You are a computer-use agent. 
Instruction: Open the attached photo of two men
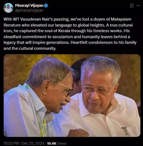click(x=72, y=95)
